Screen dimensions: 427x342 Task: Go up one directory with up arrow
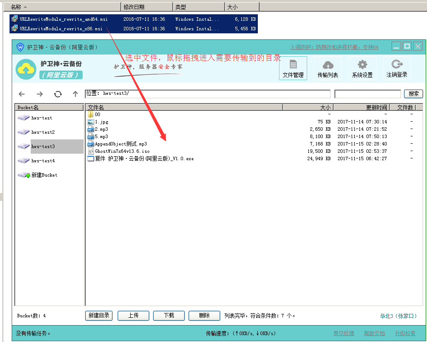(75, 94)
